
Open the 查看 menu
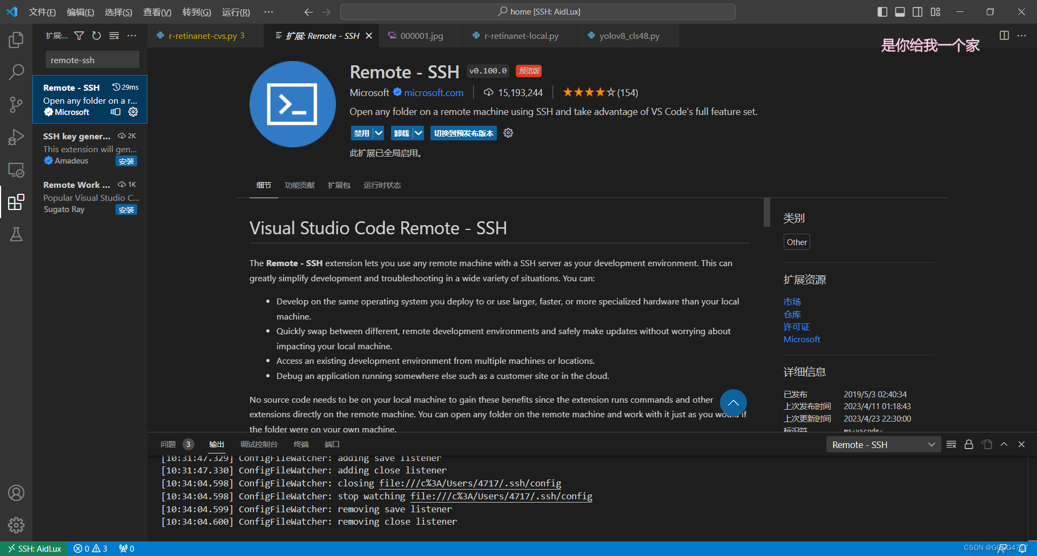pos(157,12)
